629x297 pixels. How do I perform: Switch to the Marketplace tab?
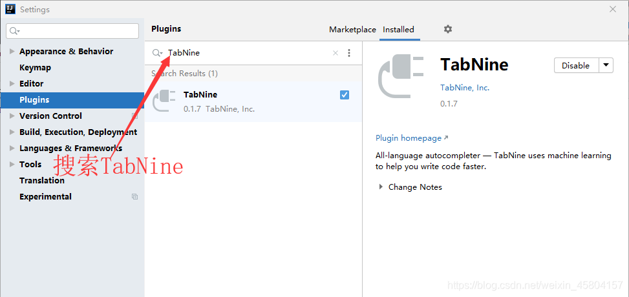352,30
